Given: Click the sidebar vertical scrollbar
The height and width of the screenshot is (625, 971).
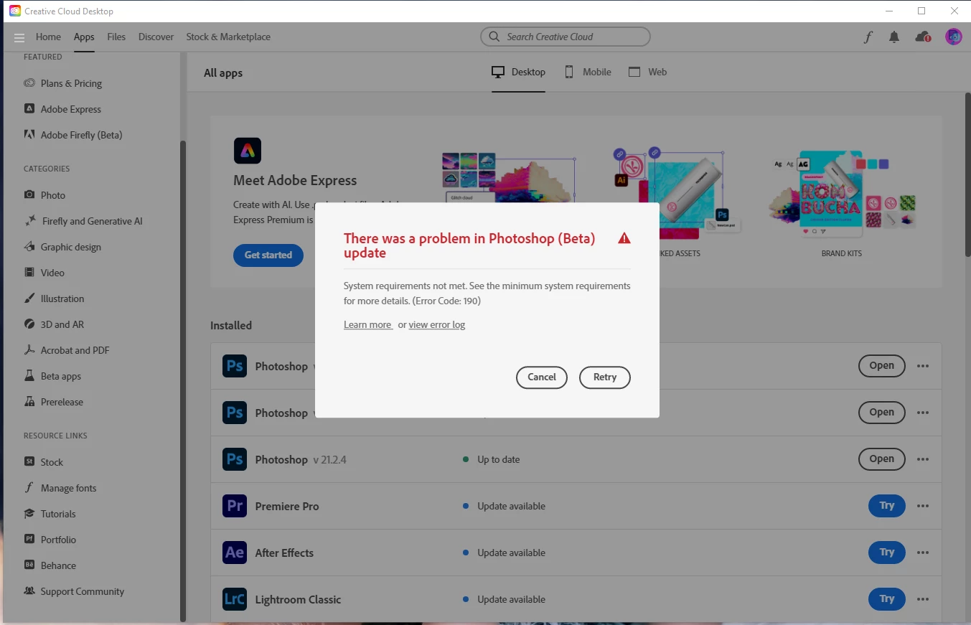Looking at the screenshot, I should 183,380.
